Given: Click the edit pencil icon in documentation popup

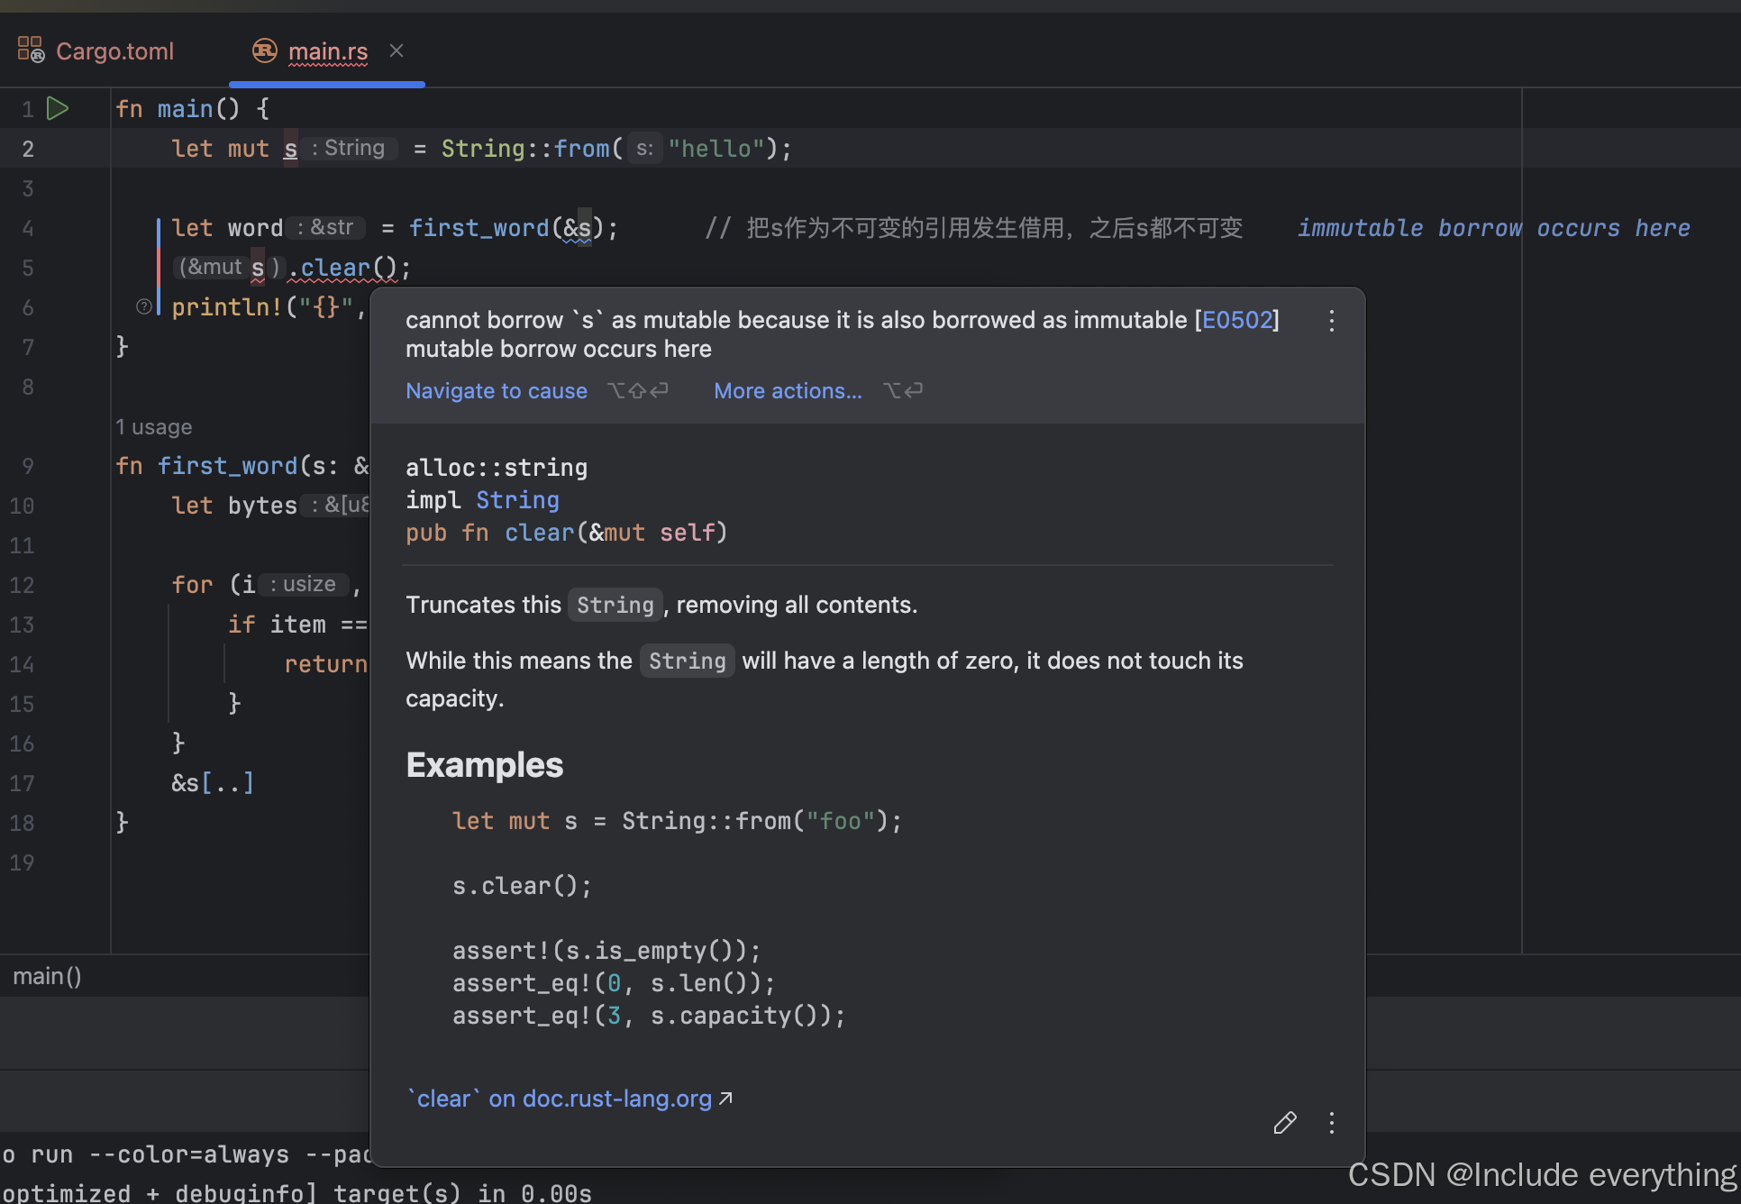Looking at the screenshot, I should pos(1284,1123).
